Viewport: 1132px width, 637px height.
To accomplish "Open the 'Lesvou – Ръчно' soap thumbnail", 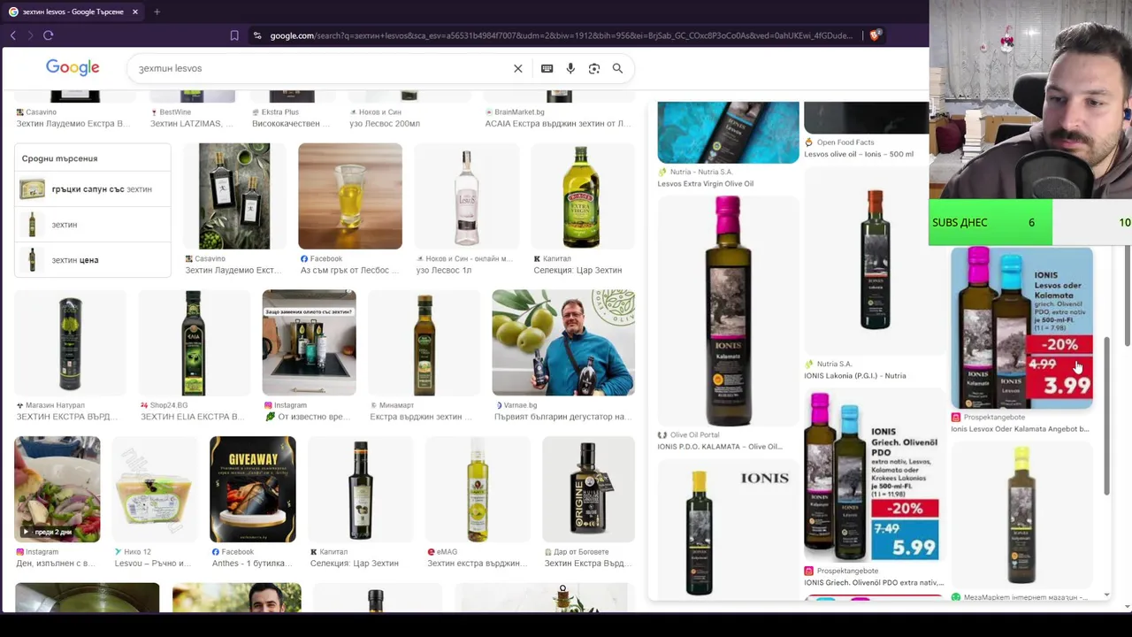I will click(x=155, y=489).
